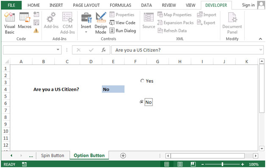Select row 8 header
Image resolution: width=266 pixels, height=168 pixels.
pyautogui.click(x=6, y=117)
